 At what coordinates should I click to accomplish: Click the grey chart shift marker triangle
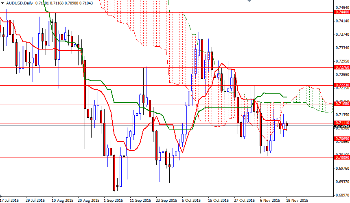(249, 2)
